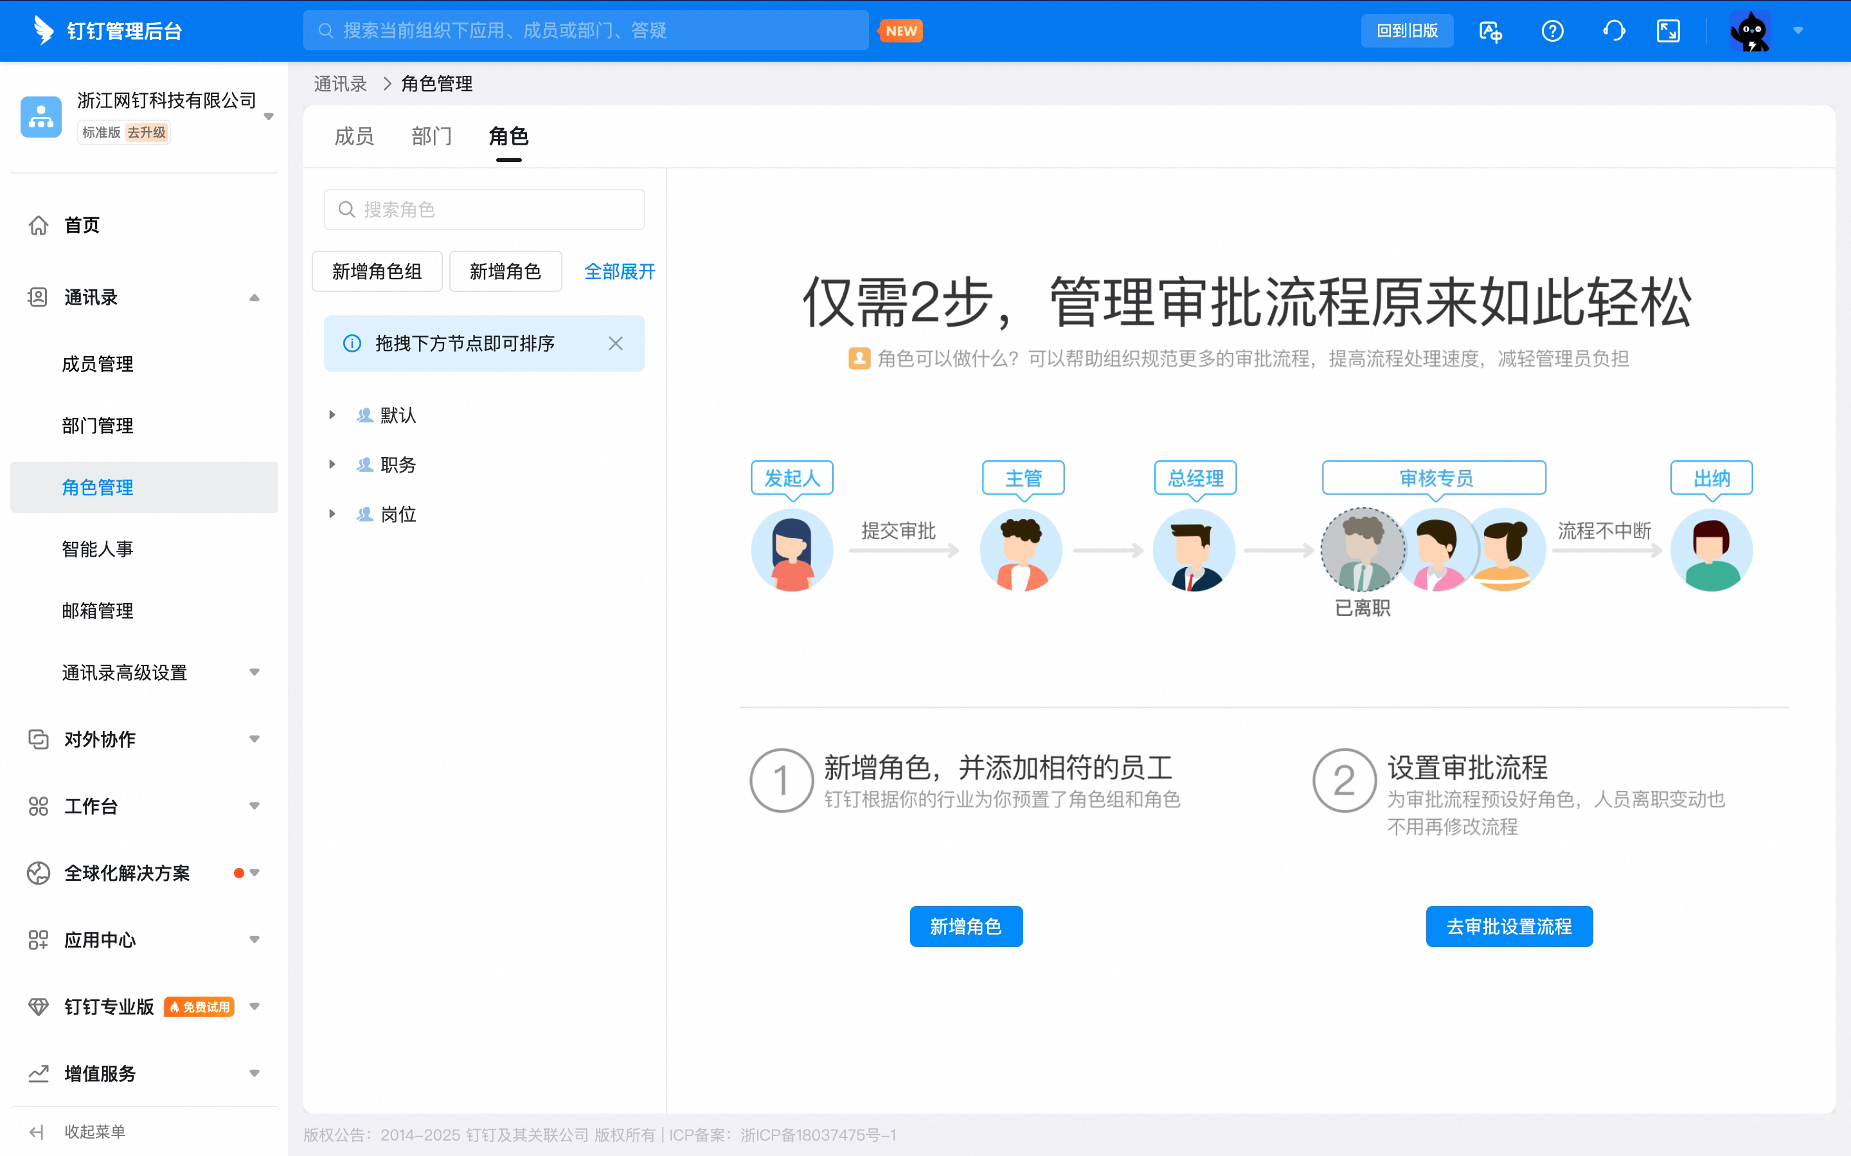The image size is (1851, 1156).
Task: Click the 岗位 role group icon
Action: pyautogui.click(x=365, y=514)
